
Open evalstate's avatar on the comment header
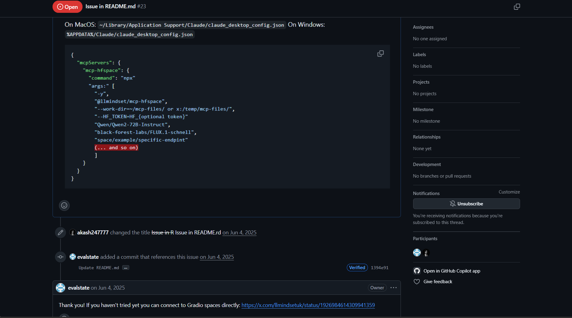(61, 288)
